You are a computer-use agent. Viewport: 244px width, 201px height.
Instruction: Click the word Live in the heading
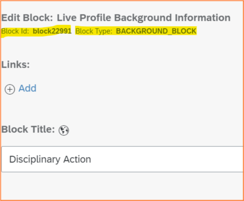pos(67,17)
